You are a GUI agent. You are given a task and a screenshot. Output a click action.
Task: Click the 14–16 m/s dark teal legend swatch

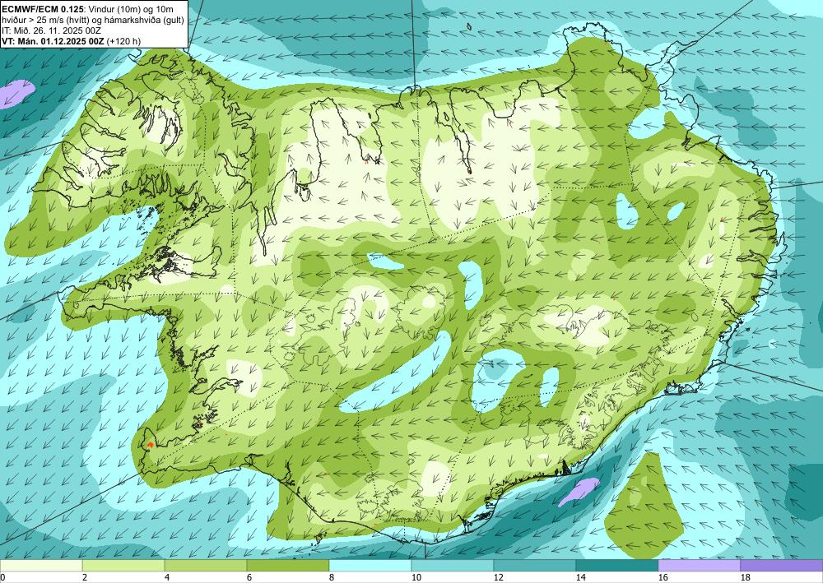617,566
